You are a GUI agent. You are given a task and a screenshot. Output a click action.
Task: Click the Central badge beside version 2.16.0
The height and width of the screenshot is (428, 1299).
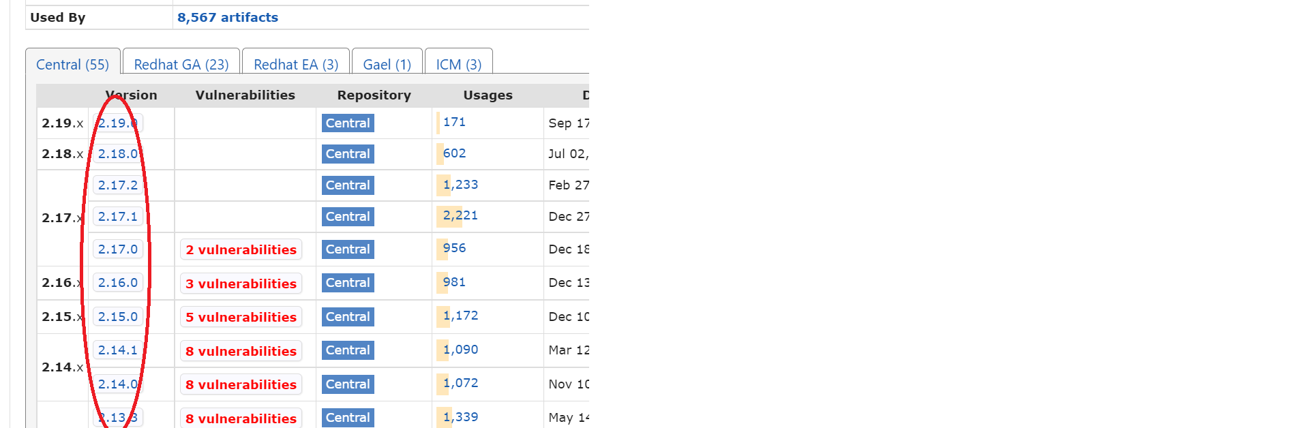[x=347, y=282]
